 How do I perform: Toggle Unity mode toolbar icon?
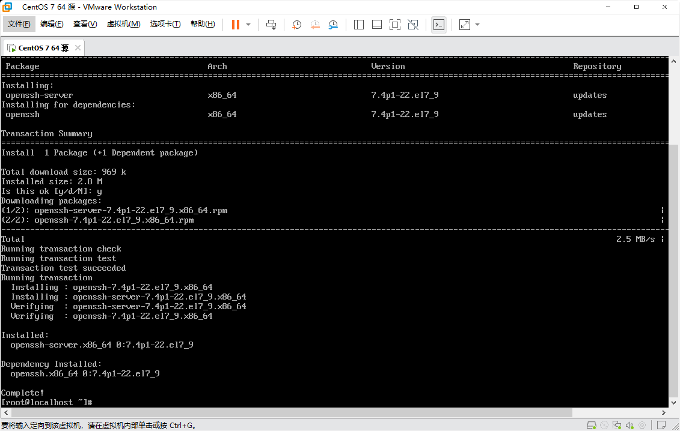pyautogui.click(x=413, y=25)
